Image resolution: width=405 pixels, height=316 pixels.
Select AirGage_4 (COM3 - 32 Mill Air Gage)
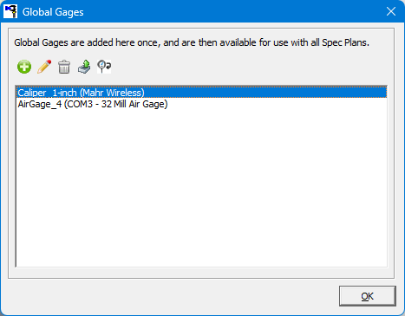point(201,104)
